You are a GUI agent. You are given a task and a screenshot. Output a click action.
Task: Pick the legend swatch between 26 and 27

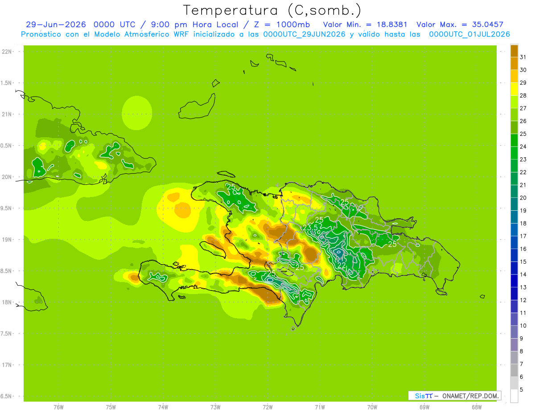click(x=514, y=114)
